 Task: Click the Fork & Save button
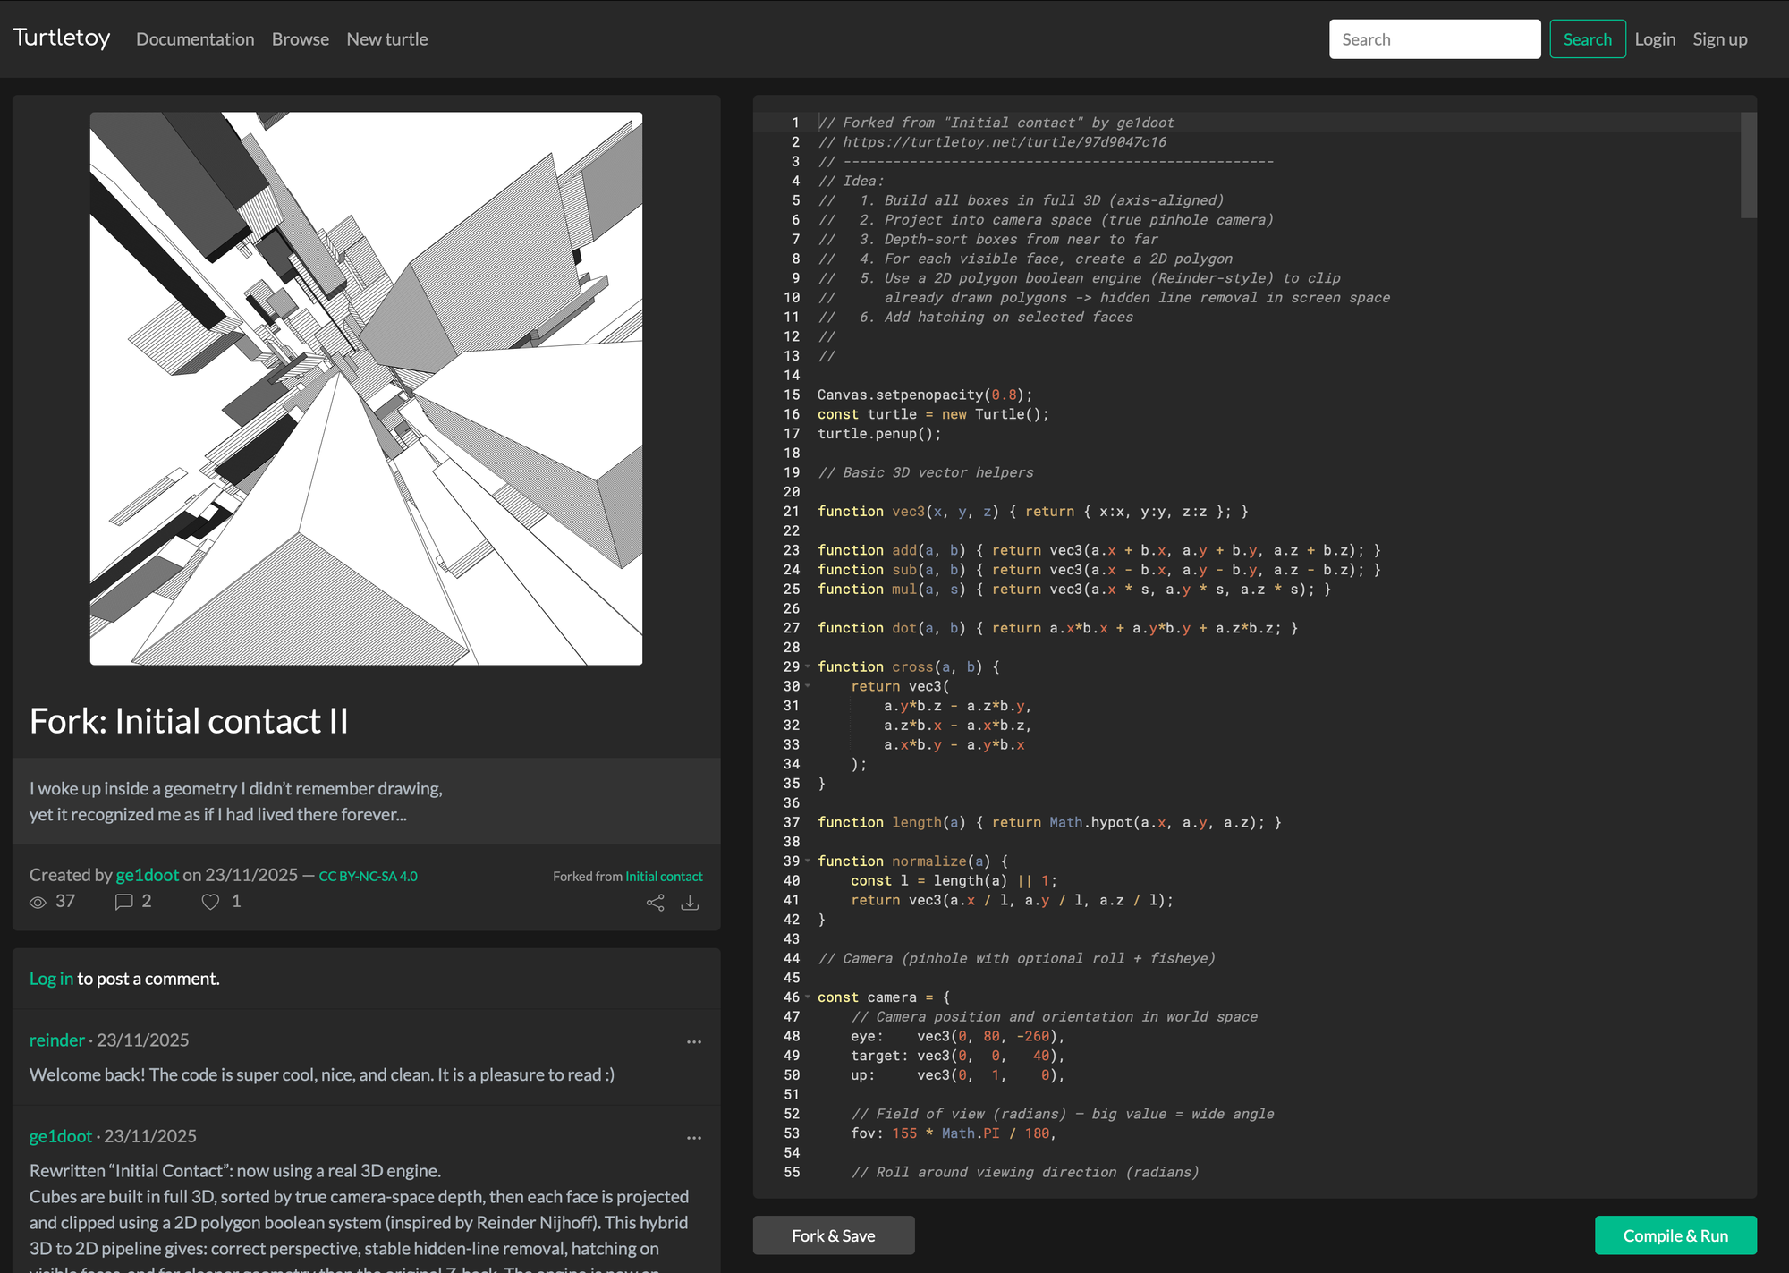coord(833,1235)
